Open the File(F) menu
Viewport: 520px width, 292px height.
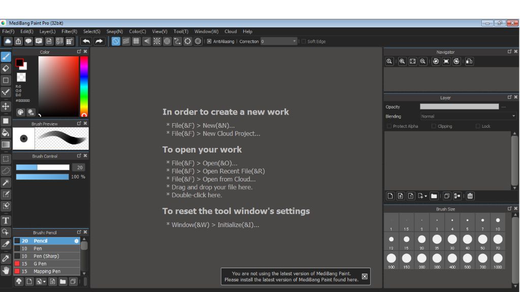point(8,31)
